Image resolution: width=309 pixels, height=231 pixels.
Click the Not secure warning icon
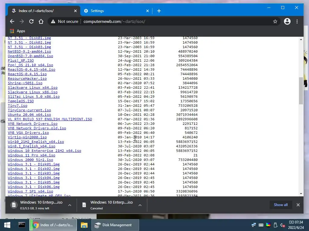53,22
